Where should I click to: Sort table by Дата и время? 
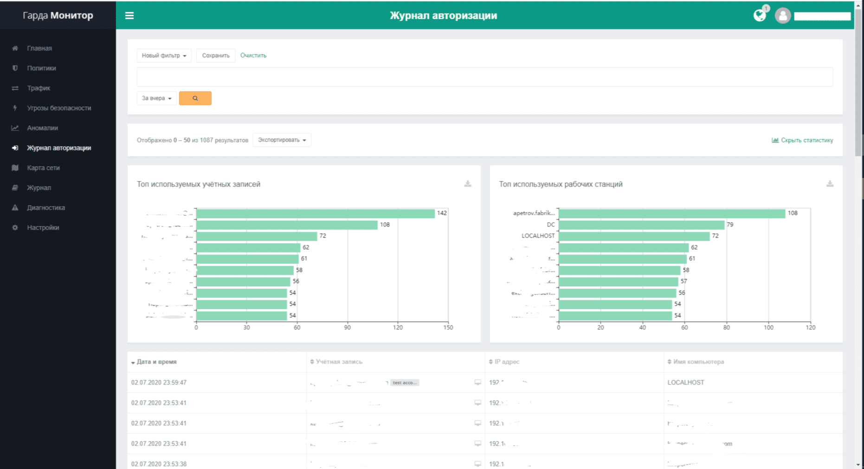point(156,362)
